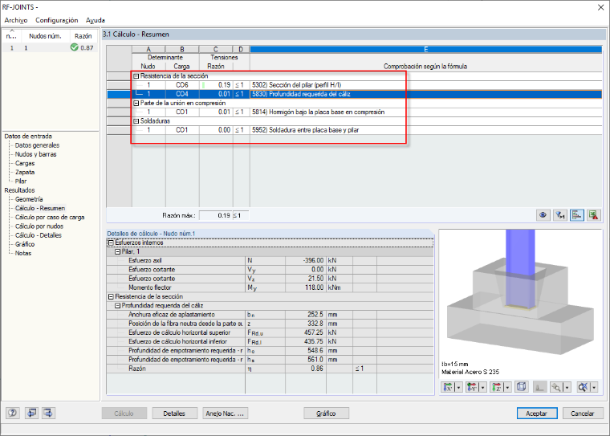Click the Razón máx. value field

coord(216,215)
